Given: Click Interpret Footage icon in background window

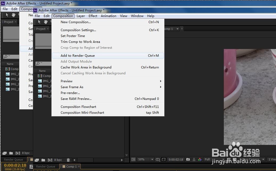Looking at the screenshot, I should [4, 153].
